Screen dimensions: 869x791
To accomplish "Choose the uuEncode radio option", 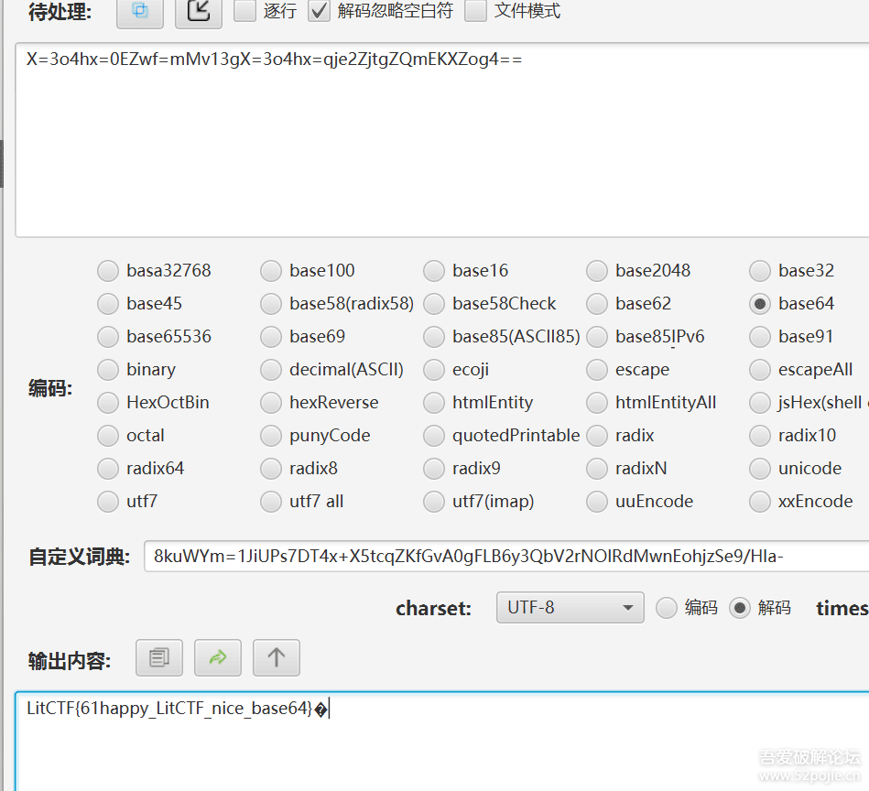I will pyautogui.click(x=597, y=502).
